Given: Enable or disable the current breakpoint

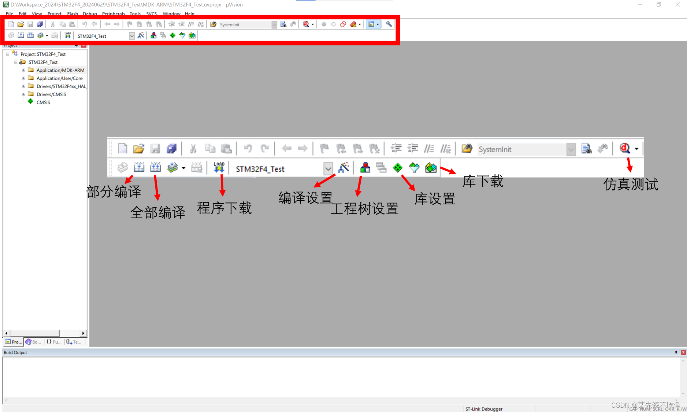Looking at the screenshot, I should click(x=333, y=25).
